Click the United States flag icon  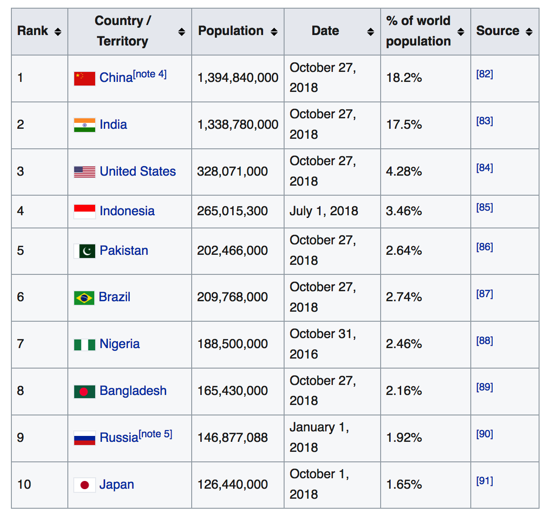pyautogui.click(x=84, y=172)
